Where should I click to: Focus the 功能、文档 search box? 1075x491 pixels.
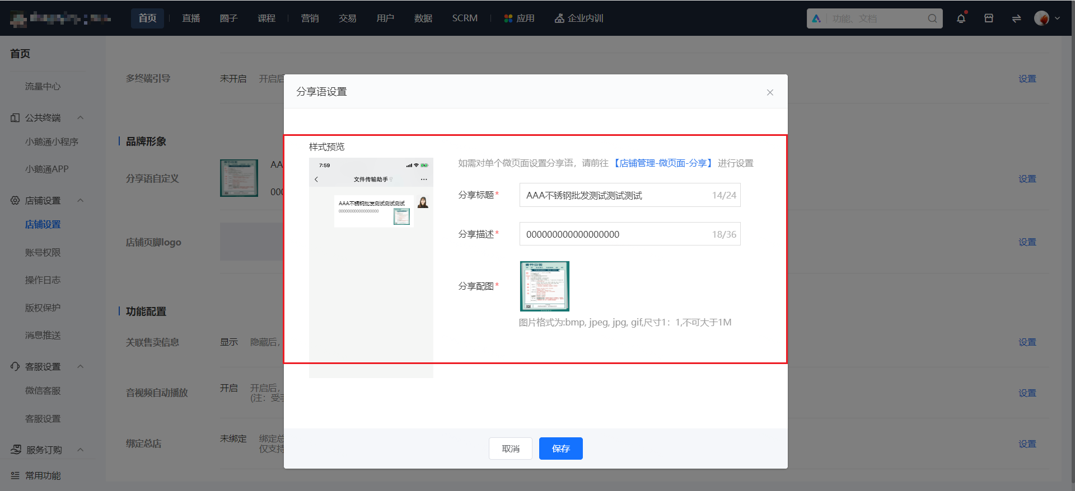(x=875, y=18)
